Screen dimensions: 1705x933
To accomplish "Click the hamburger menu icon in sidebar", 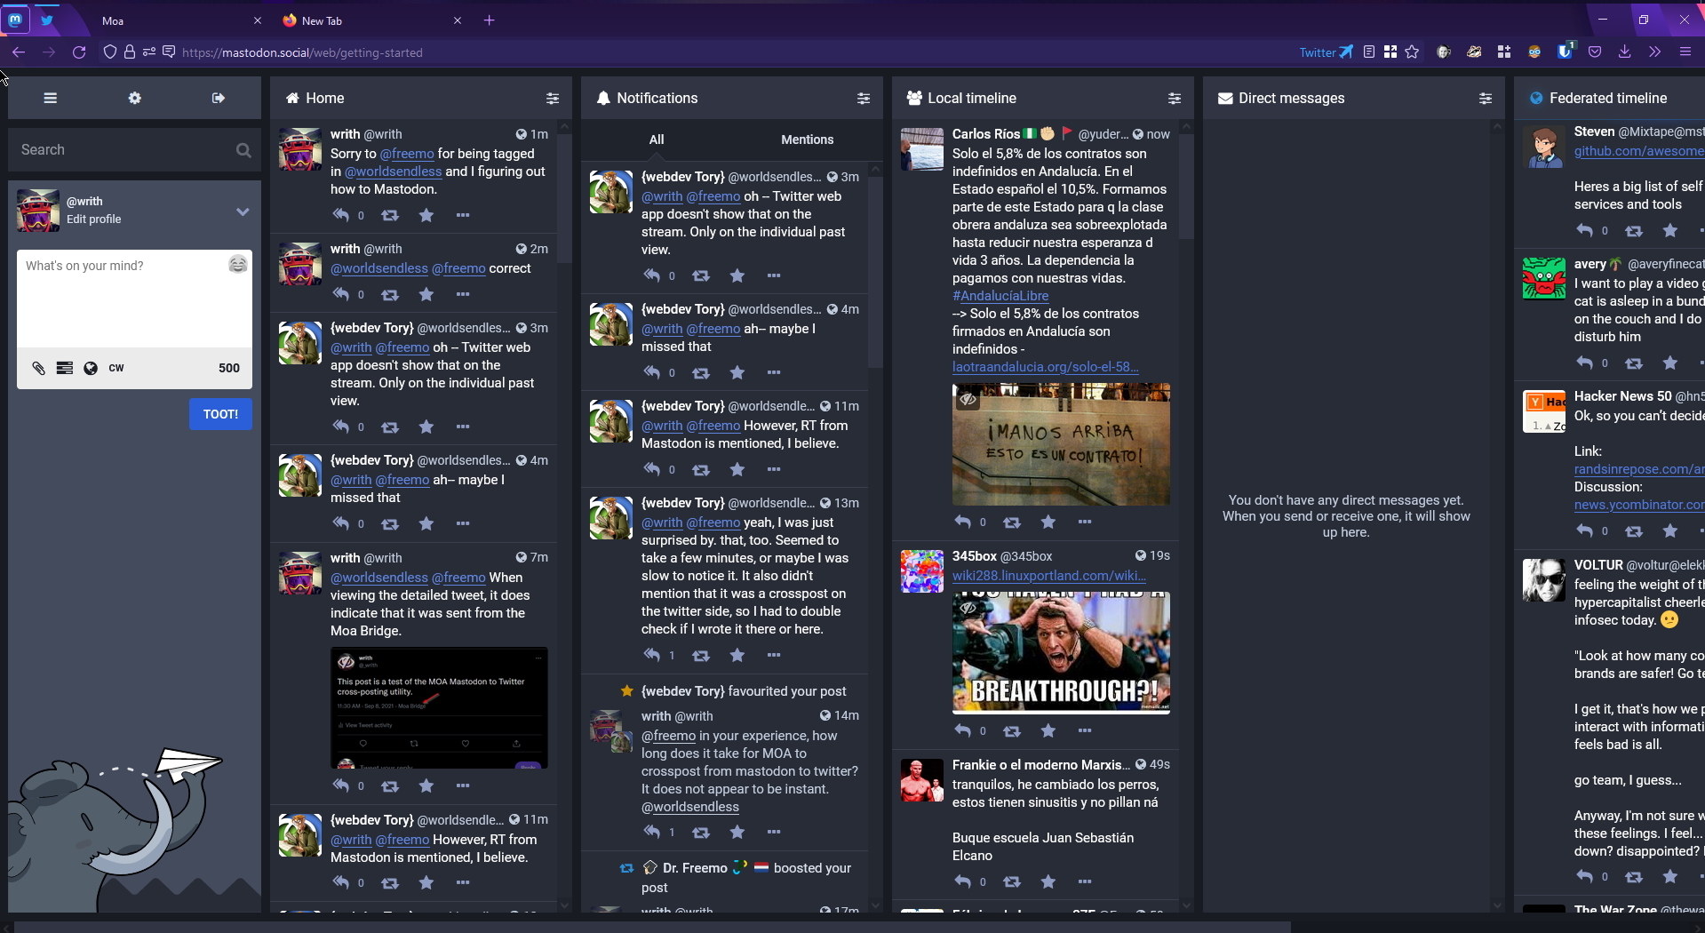I will click(x=51, y=99).
